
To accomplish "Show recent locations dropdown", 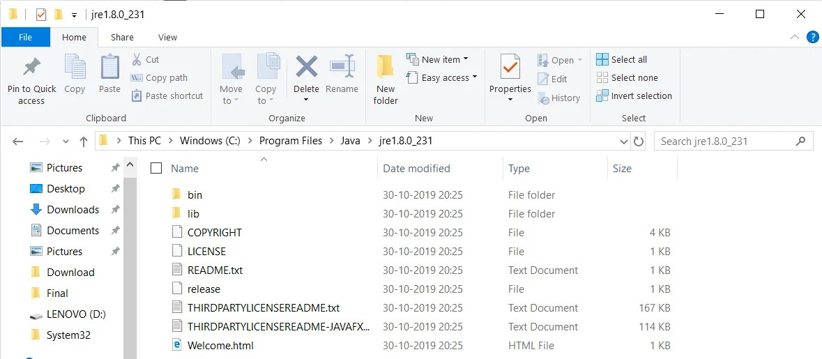I will pos(66,142).
